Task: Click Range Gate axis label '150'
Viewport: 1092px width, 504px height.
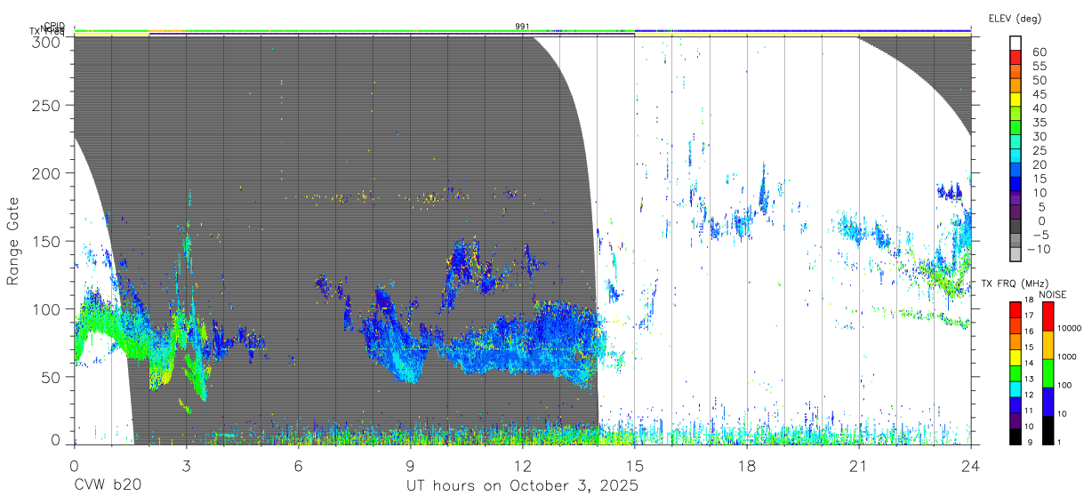Action: [x=48, y=241]
